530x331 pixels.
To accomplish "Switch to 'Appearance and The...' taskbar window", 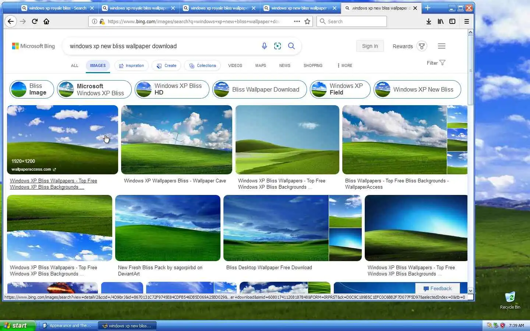I will click(x=68, y=325).
